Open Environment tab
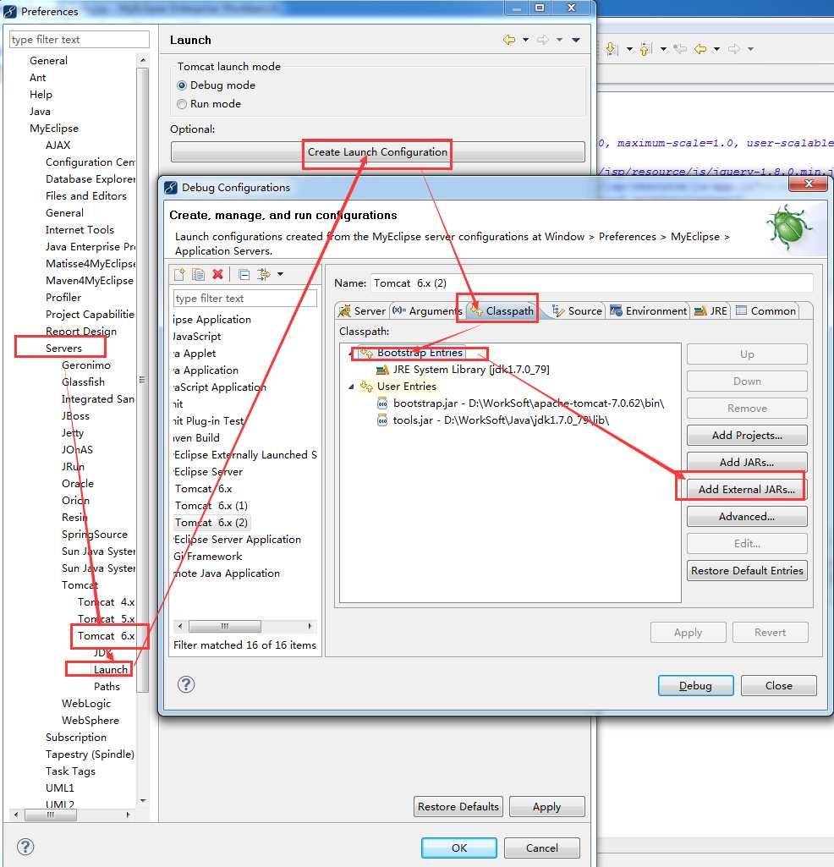 coord(648,310)
